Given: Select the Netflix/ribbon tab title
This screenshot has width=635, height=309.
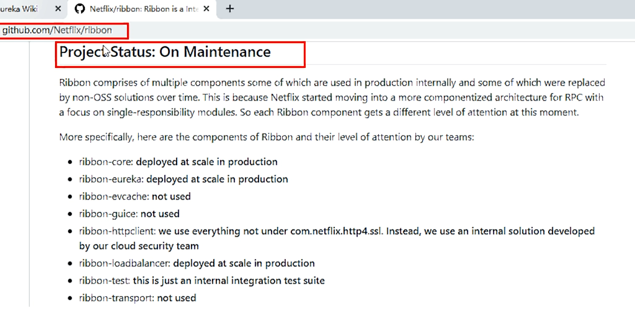Looking at the screenshot, I should 144,9.
